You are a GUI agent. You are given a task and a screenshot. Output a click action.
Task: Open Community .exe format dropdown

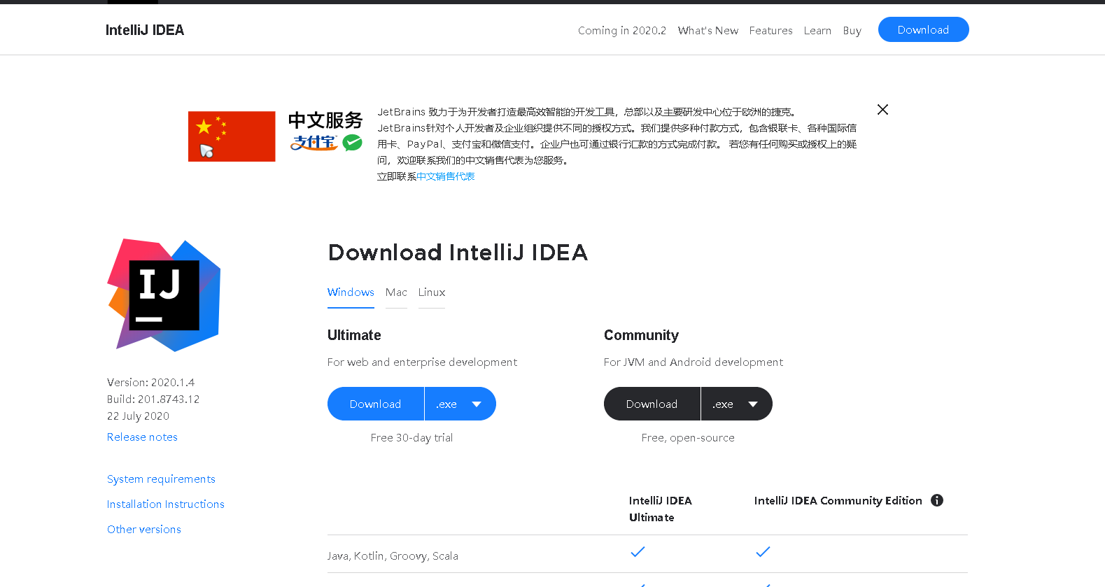point(737,404)
